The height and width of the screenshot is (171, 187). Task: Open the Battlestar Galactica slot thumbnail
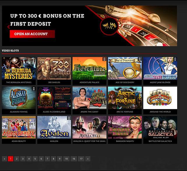[160, 127]
